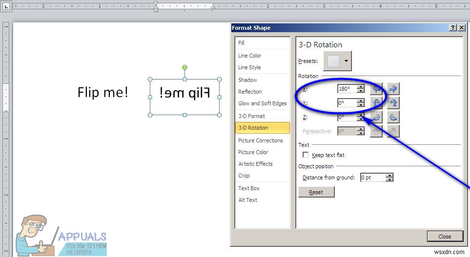Open the Text Box category
The image size is (470, 257).
pos(263,188)
